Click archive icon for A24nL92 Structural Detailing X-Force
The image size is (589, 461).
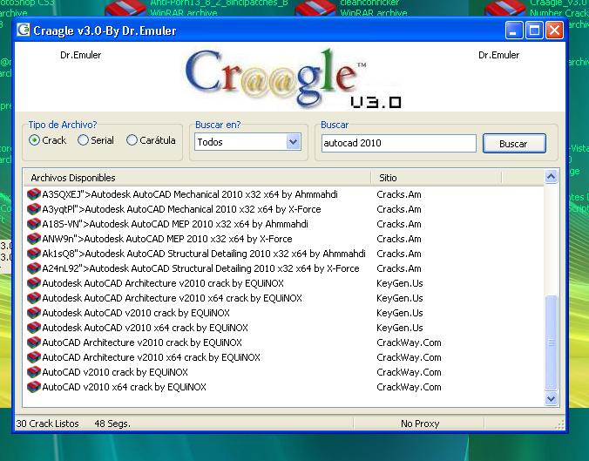pos(33,268)
